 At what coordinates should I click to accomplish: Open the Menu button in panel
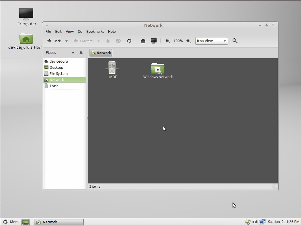pos(11,222)
